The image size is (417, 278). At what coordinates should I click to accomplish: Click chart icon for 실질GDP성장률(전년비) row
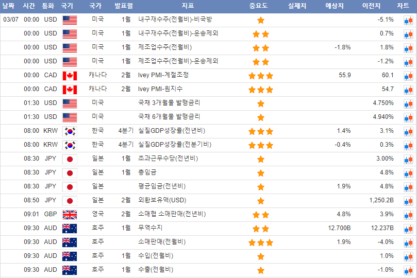(x=408, y=131)
